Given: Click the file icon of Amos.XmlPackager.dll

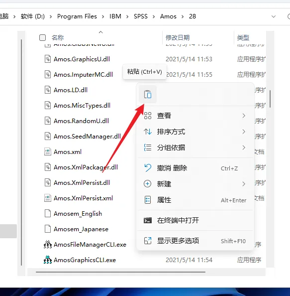Looking at the screenshot, I should pos(48,167).
